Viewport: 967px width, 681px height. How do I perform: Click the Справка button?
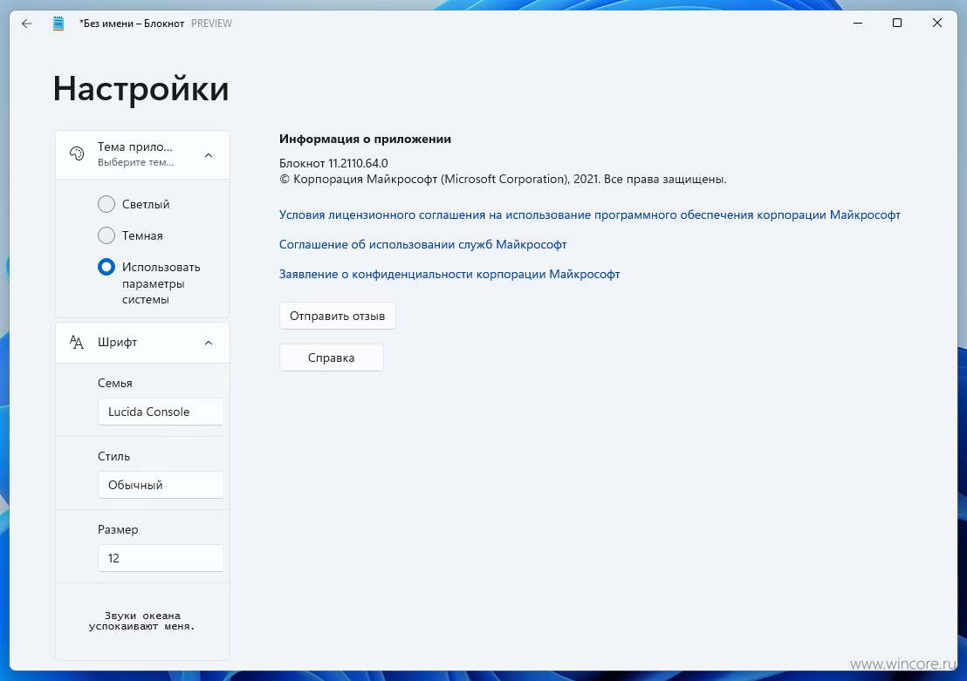click(x=331, y=358)
